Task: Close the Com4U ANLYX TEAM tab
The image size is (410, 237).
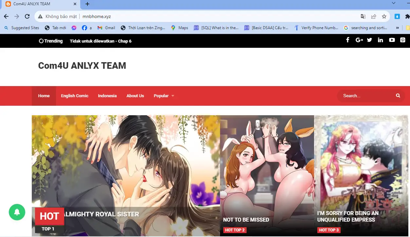Action: point(75,4)
